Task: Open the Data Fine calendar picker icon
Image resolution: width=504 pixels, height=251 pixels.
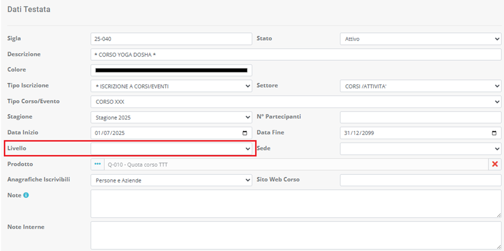Action: pyautogui.click(x=494, y=133)
